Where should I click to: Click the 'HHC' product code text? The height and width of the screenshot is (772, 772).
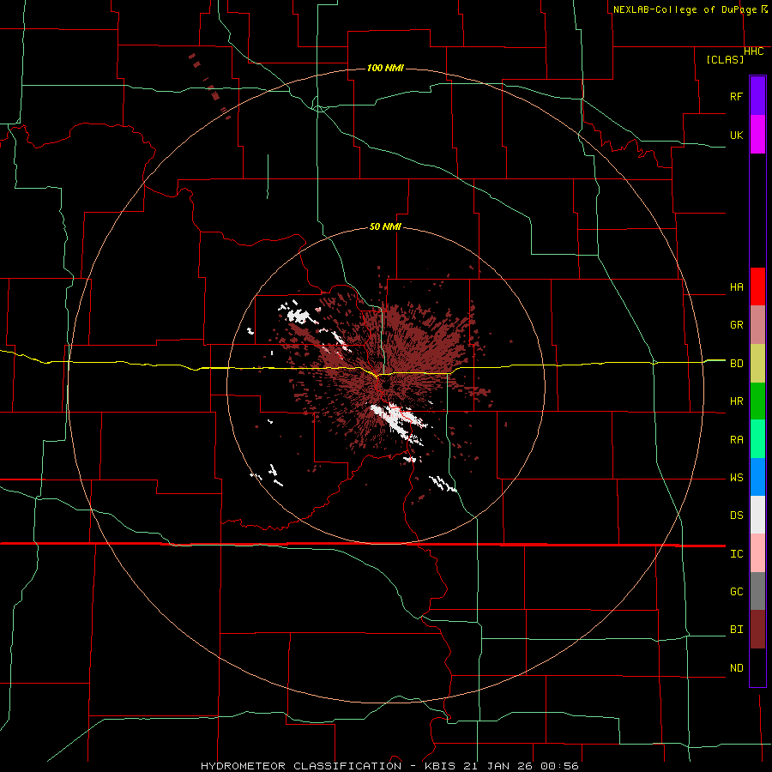[x=753, y=51]
